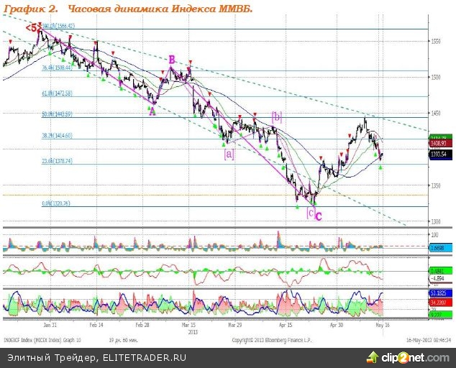Click the clip2net logo icon
Viewport: 456px width, 368px height.
[x=373, y=356]
